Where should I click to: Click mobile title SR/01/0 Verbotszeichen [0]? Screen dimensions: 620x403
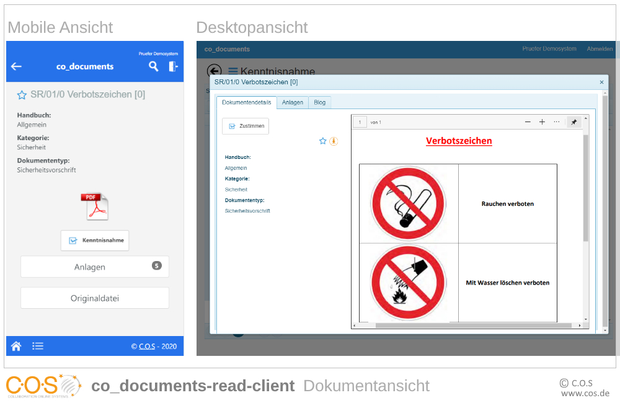(x=88, y=94)
